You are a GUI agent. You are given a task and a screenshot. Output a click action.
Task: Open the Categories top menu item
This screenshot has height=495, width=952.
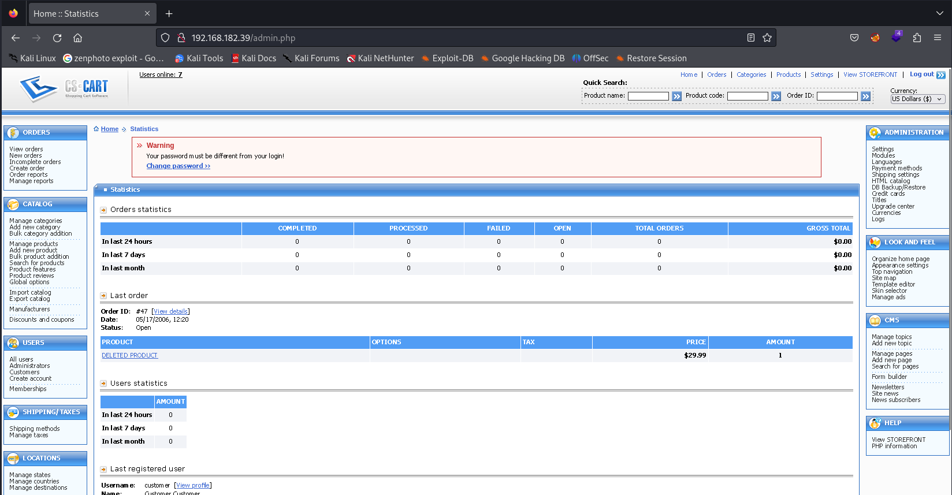[x=751, y=75]
